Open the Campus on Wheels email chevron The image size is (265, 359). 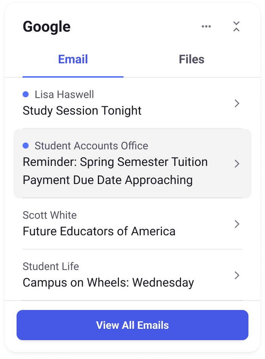click(237, 275)
